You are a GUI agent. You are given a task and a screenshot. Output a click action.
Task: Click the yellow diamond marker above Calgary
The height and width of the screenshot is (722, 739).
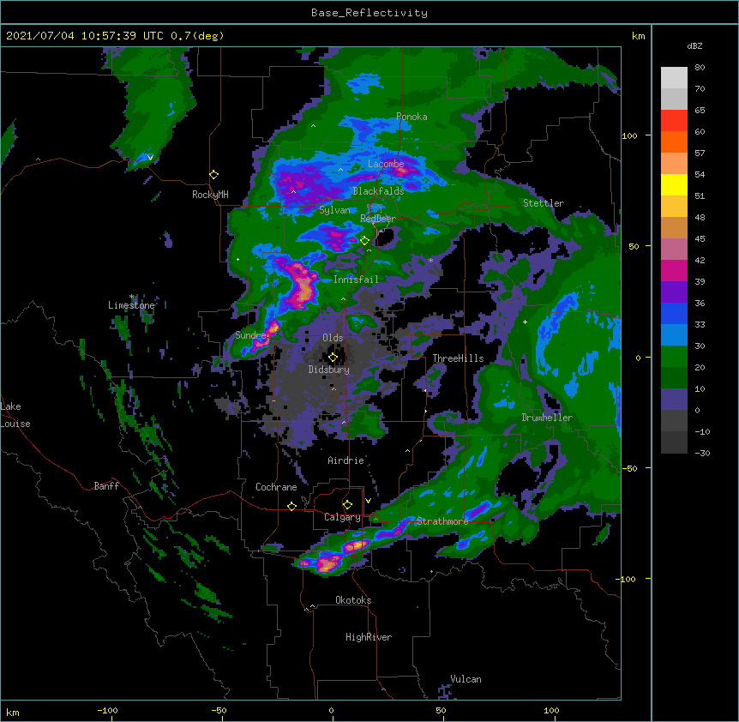[x=347, y=505]
